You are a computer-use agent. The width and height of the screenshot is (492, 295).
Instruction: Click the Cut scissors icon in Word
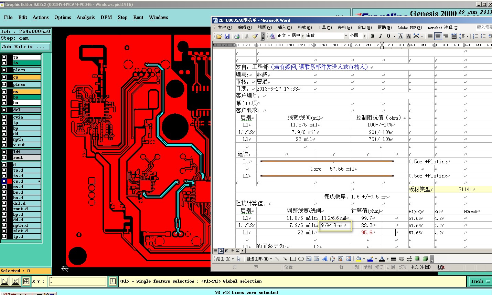(x=247, y=36)
